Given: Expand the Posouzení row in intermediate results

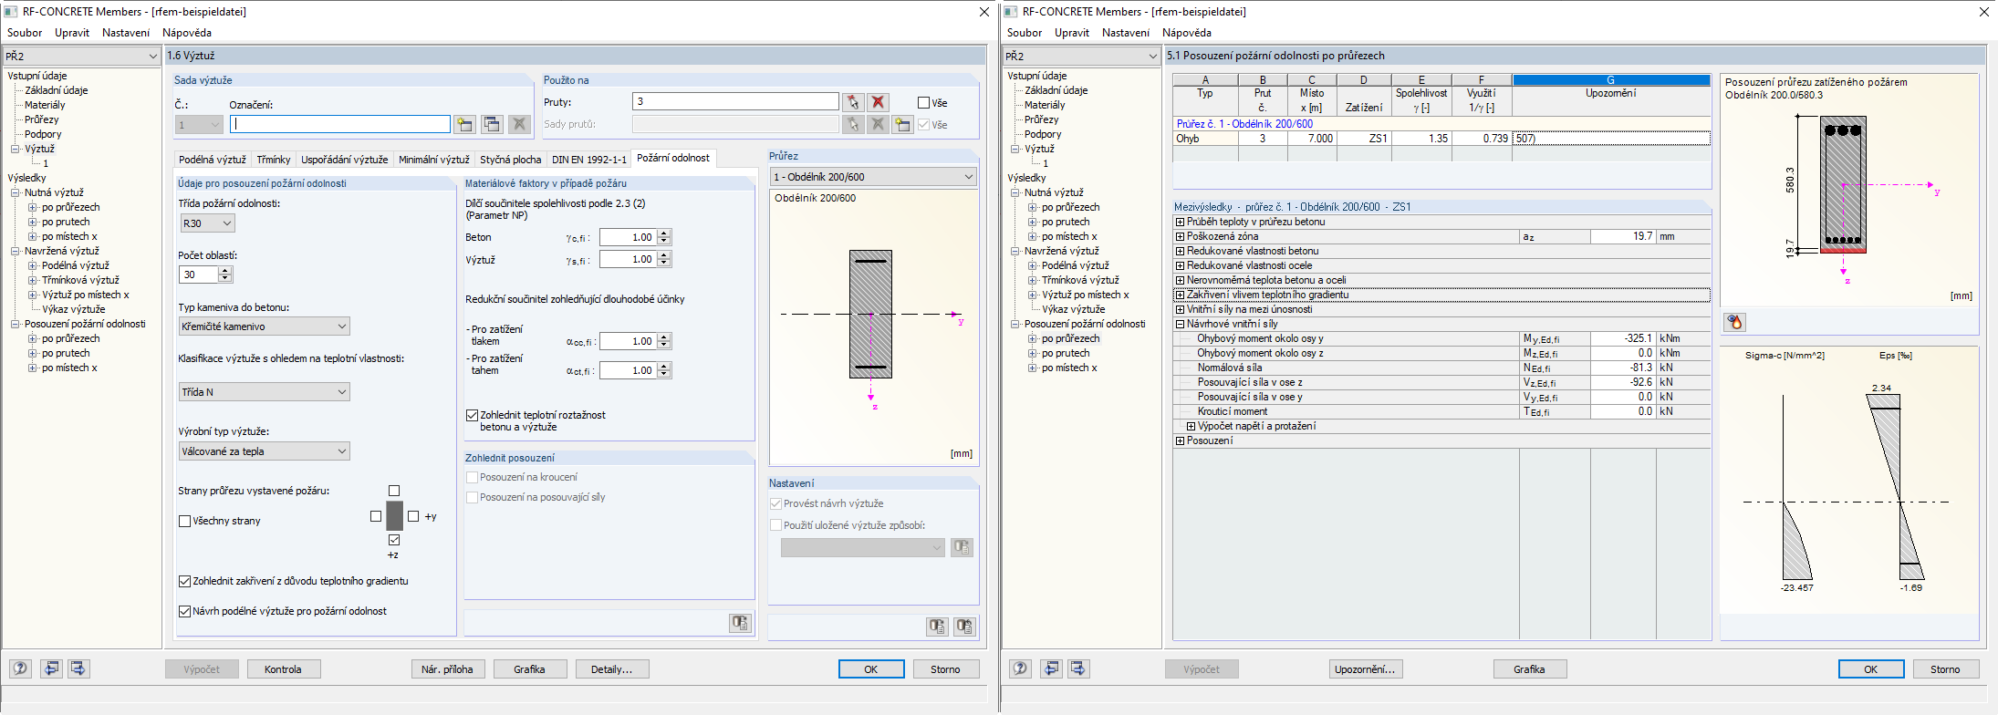Looking at the screenshot, I should tap(1180, 440).
